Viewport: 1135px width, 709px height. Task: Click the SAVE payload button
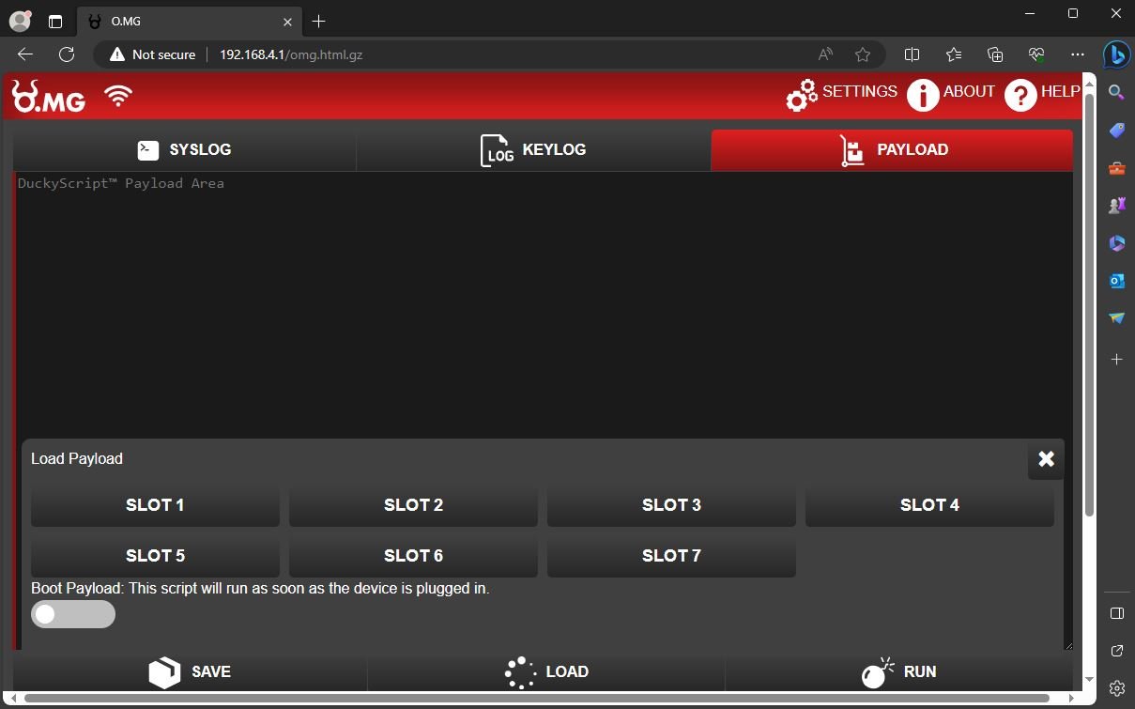[x=190, y=671]
